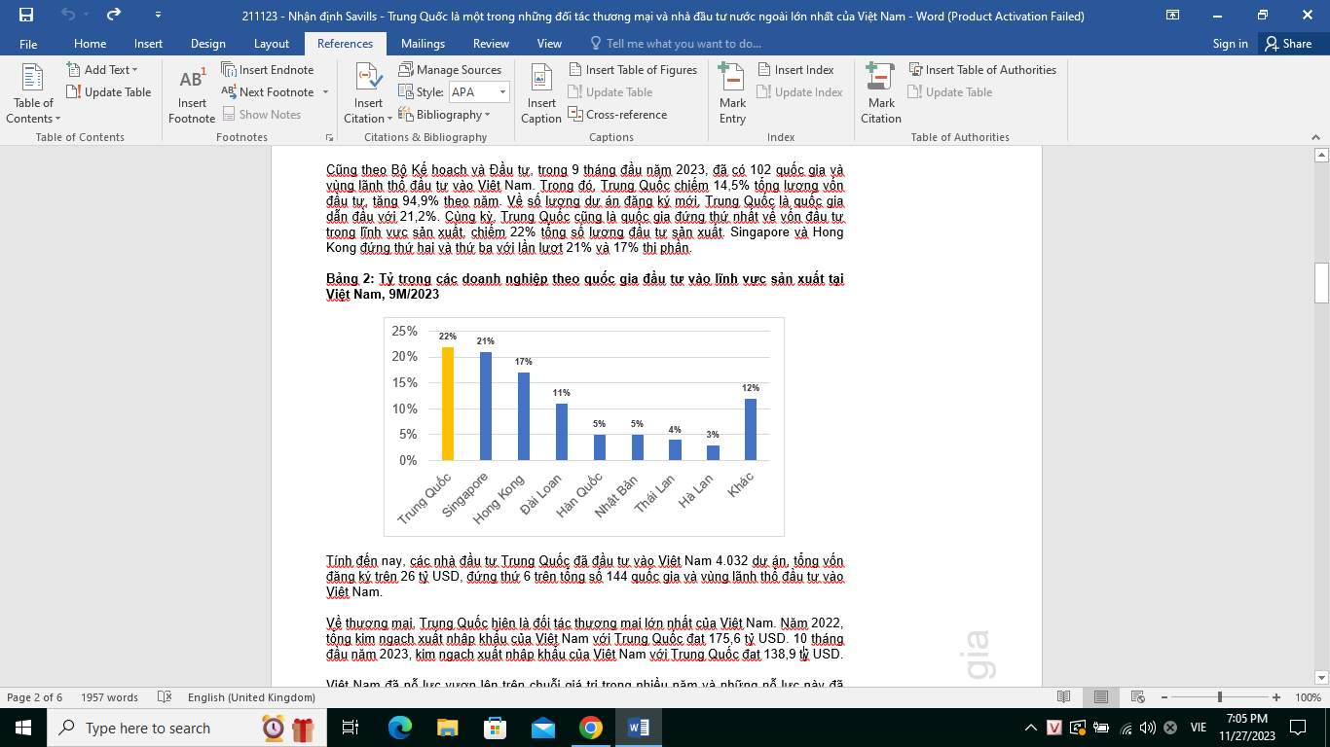Open the Design tab
1330x747 pixels.
click(x=208, y=44)
